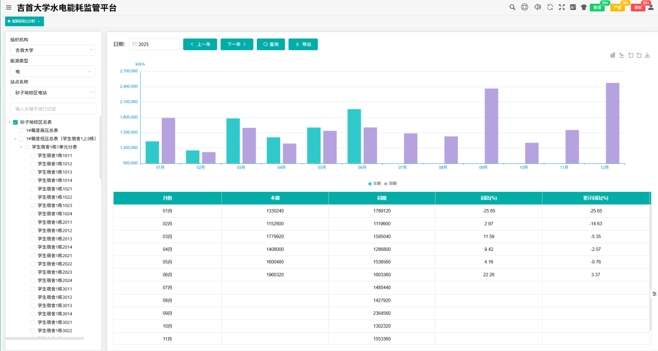Screen dimensions: 658x351
Task: Switch chart to bar chart view
Action: tap(613, 55)
